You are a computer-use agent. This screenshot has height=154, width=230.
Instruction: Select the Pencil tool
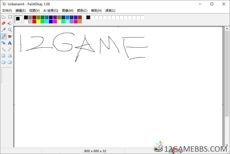tap(3, 36)
